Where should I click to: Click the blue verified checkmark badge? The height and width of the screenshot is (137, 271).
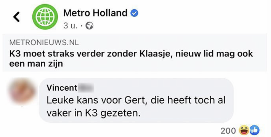pyautogui.click(x=135, y=13)
